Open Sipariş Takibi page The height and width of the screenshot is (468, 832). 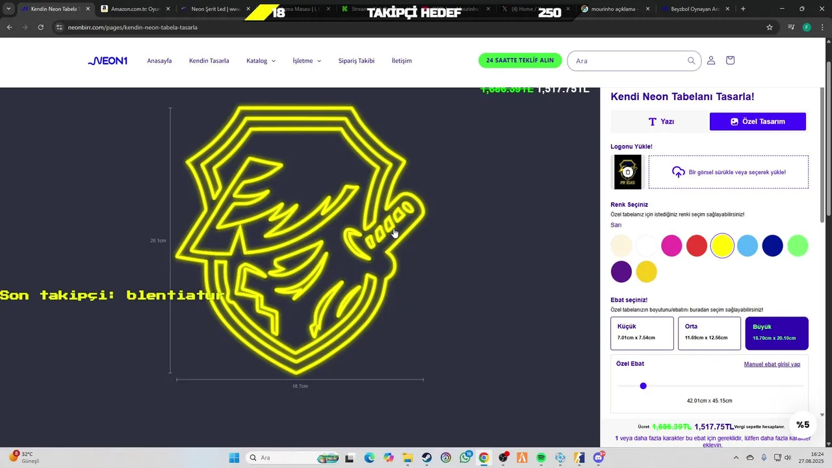[356, 60]
